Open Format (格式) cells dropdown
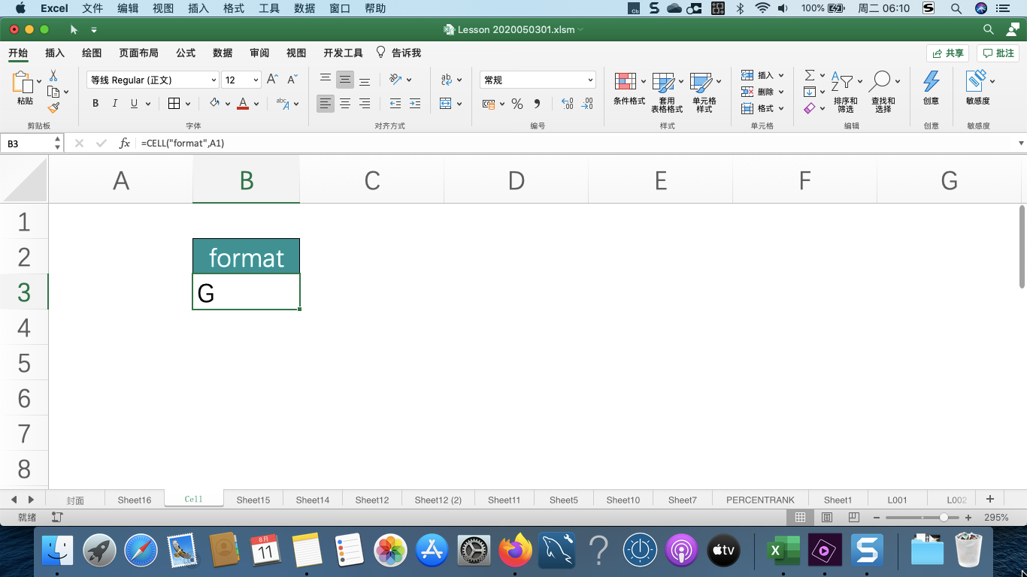 (x=781, y=108)
